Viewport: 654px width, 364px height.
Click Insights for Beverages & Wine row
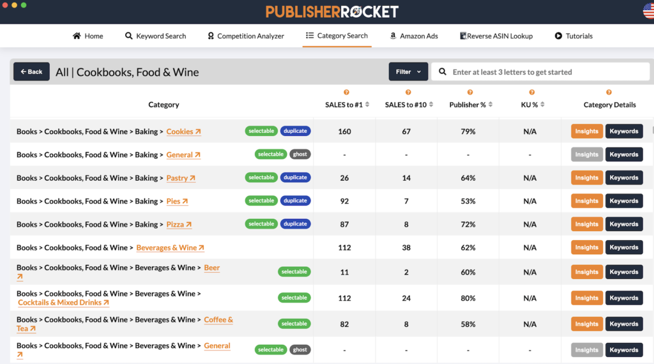[586, 247]
